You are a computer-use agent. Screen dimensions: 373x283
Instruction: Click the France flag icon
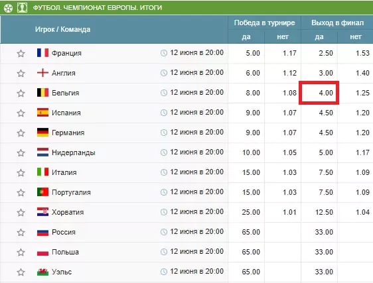click(43, 52)
